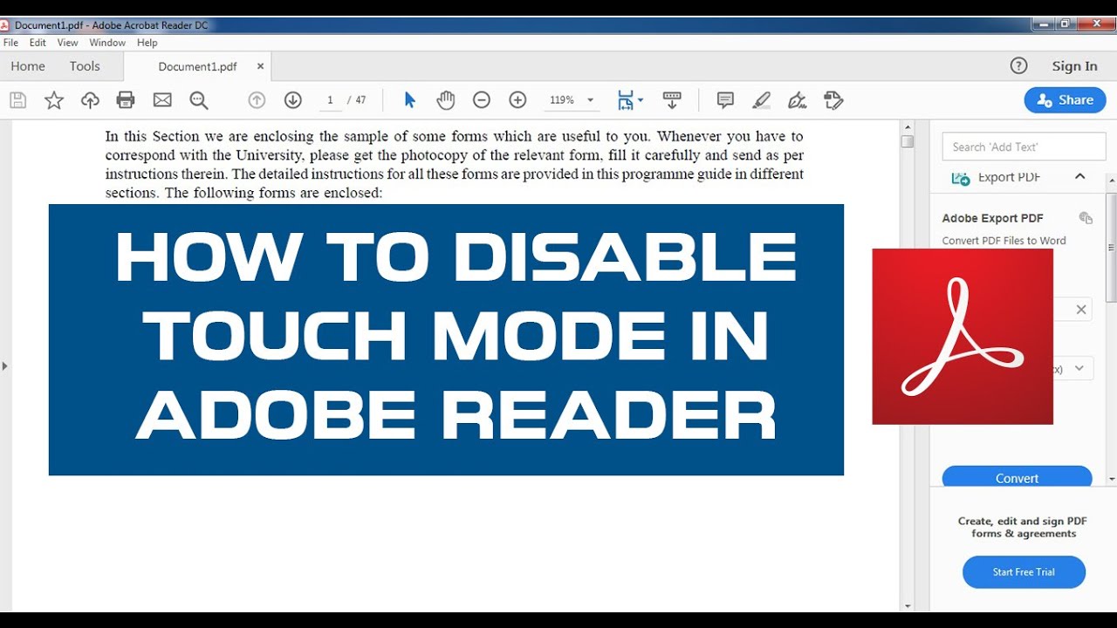
Task: Open the Help menu
Action: pos(147,43)
